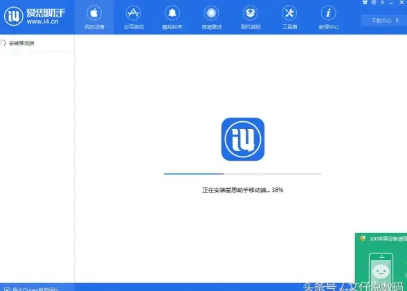Go to the ringtones section with bell icon
Image resolution: width=407 pixels, height=291 pixels.
pos(172,17)
